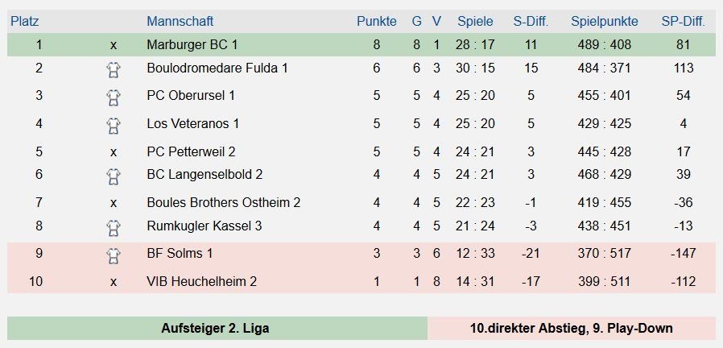Sort by the Punkte column header
This screenshot has width=723, height=348.
[x=377, y=22]
